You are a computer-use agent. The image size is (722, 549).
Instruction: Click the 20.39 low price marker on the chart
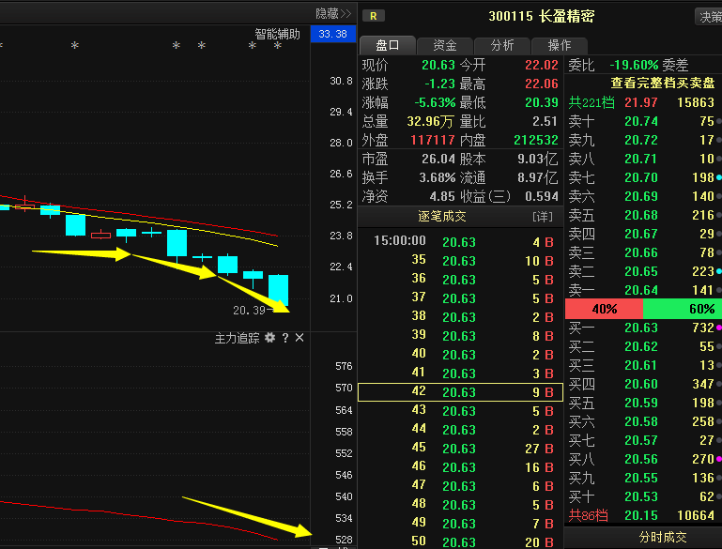(x=250, y=311)
